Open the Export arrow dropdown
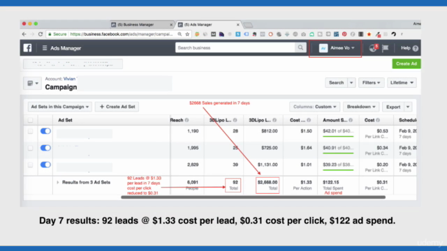 pyautogui.click(x=408, y=107)
